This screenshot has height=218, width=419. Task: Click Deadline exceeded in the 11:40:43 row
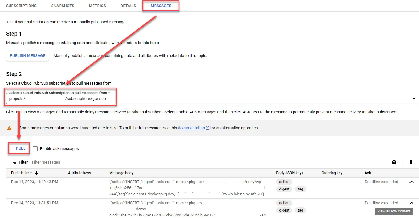tap(381, 182)
